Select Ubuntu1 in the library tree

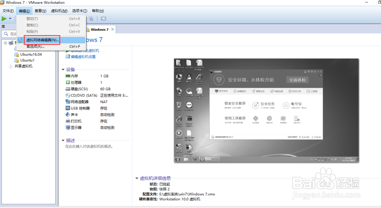pyautogui.click(x=27, y=60)
